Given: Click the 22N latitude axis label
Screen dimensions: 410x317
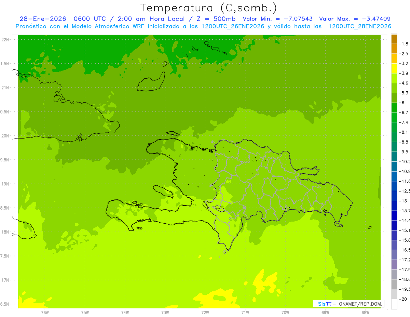Looking at the screenshot, I should click(x=6, y=40).
